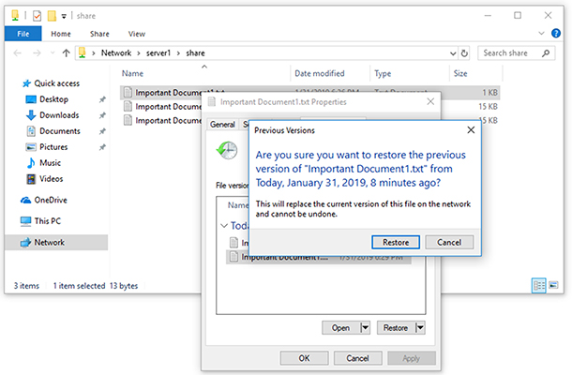Sort files by the Size column
The width and height of the screenshot is (572, 375).
point(460,73)
